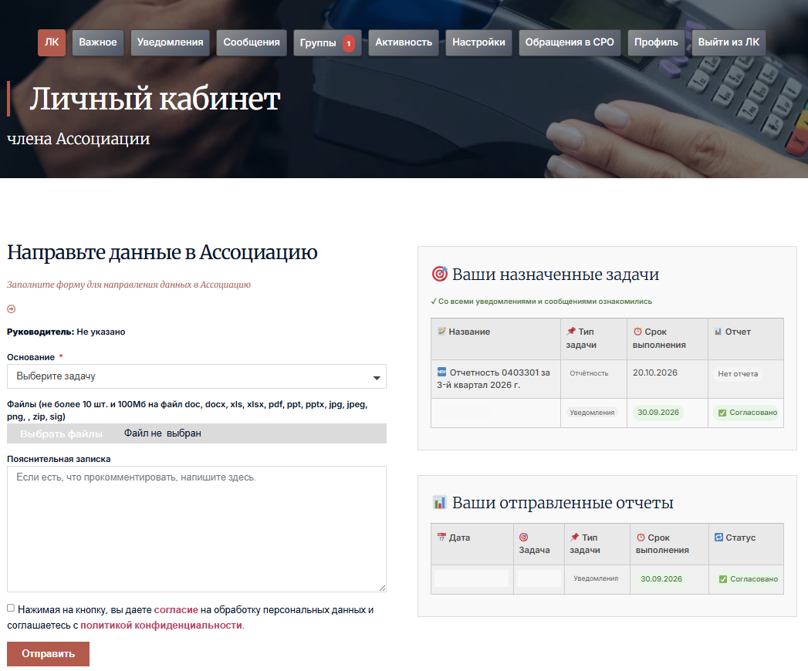This screenshot has height=671, width=808.
Task: Click pushpin icon in sent reports Тип задачи header
Action: click(x=575, y=537)
